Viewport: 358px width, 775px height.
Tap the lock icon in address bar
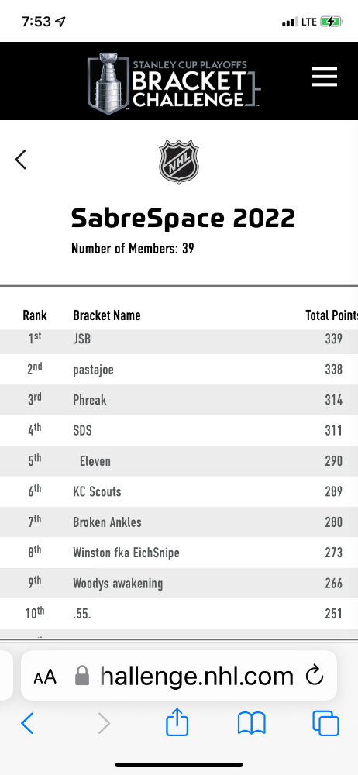click(82, 676)
